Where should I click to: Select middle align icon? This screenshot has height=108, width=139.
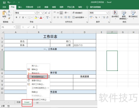tap(58, 12)
